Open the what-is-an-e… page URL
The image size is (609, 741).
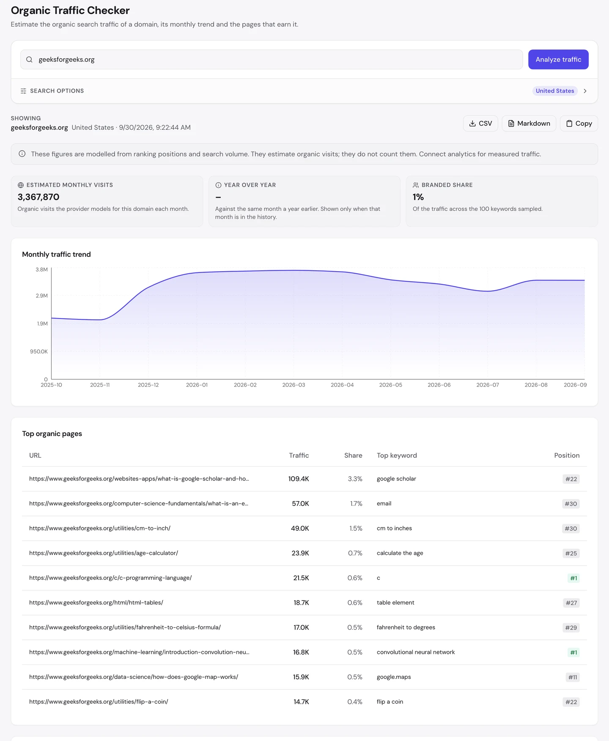click(x=139, y=504)
